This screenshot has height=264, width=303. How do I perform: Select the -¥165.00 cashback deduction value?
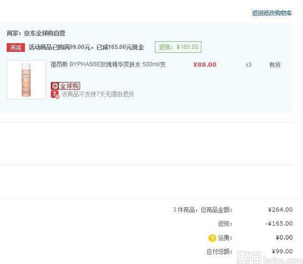279,224
